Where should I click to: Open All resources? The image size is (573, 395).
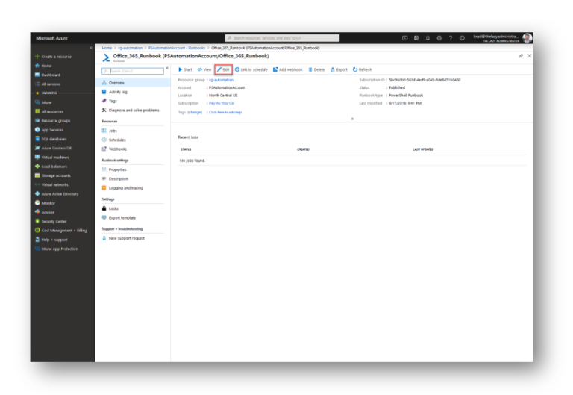point(49,111)
